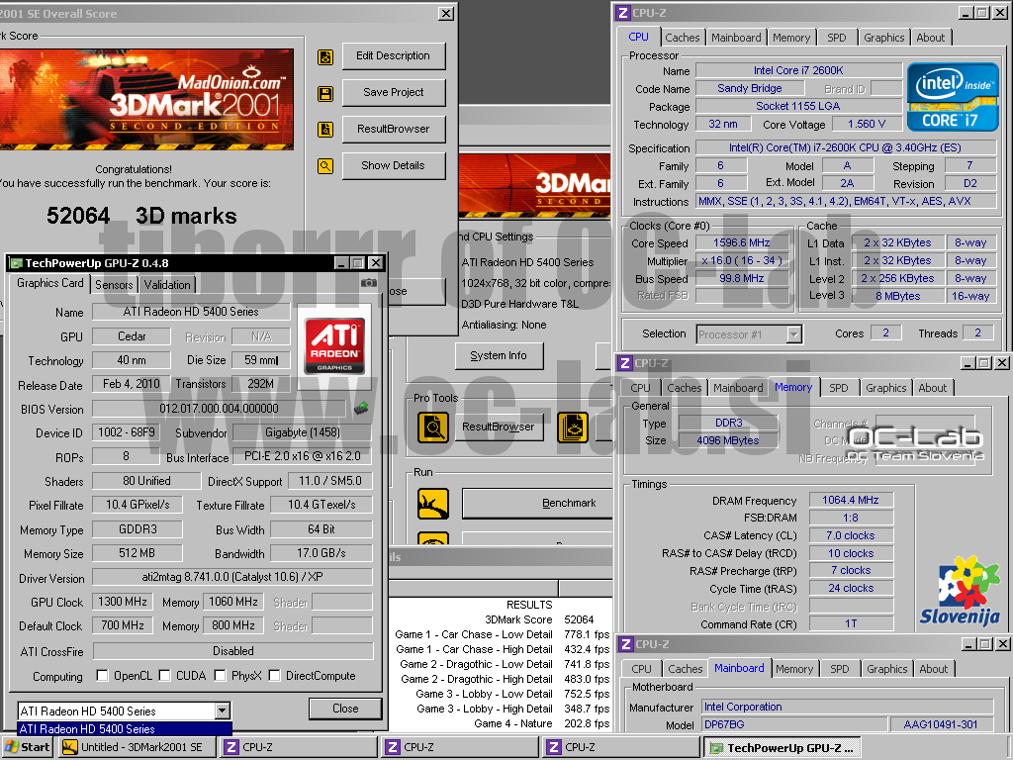Click the Save Project button
Viewport: 1013px width, 760px height.
tap(393, 92)
